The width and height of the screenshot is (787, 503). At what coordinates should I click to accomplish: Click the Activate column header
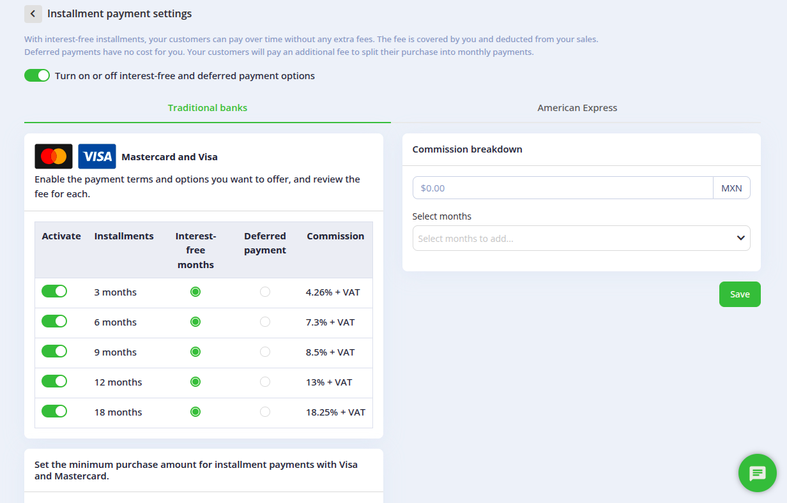pyautogui.click(x=61, y=236)
